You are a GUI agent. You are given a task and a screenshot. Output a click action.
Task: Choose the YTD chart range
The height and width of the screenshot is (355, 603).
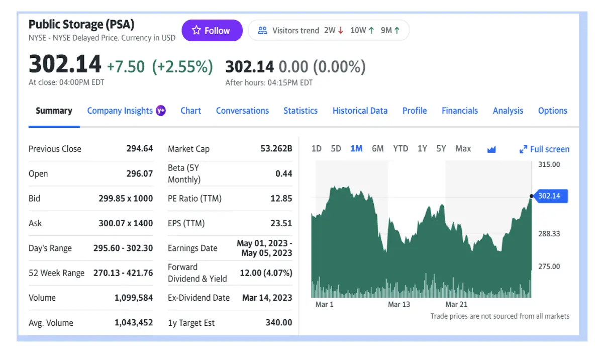(x=400, y=148)
